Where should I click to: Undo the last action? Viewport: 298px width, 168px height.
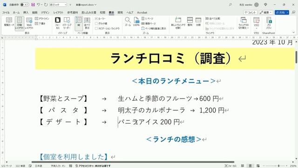[38, 5]
